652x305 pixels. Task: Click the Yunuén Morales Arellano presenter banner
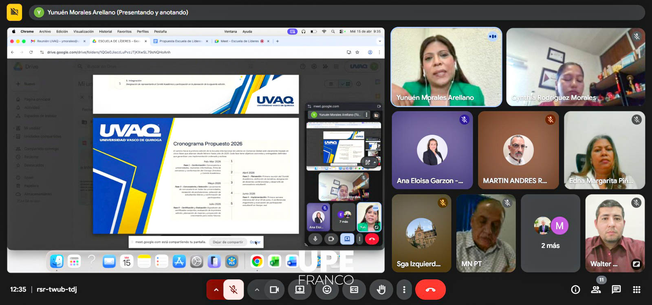tap(117, 12)
